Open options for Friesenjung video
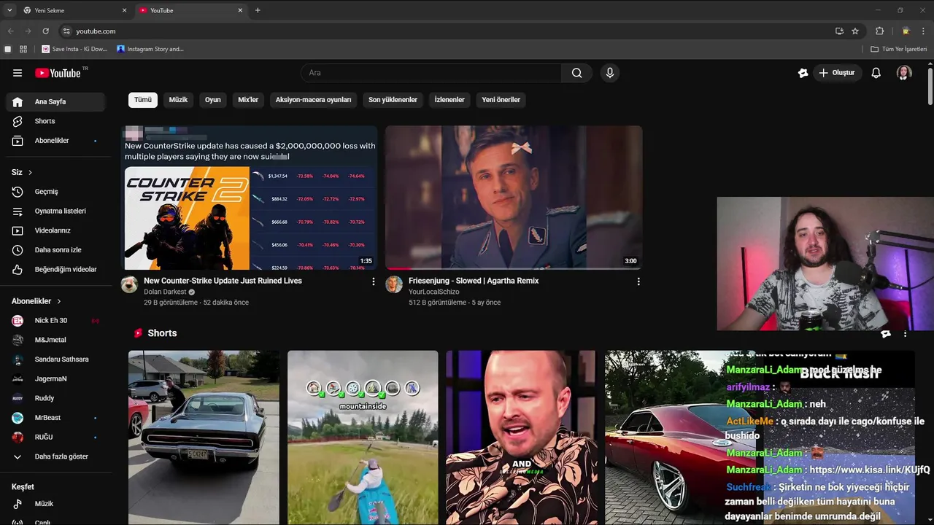 [638, 281]
